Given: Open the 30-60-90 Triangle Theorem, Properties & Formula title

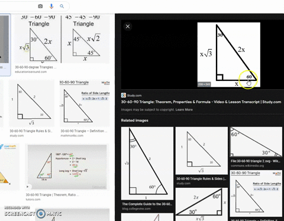Looking at the screenshot, I should coord(201,102).
